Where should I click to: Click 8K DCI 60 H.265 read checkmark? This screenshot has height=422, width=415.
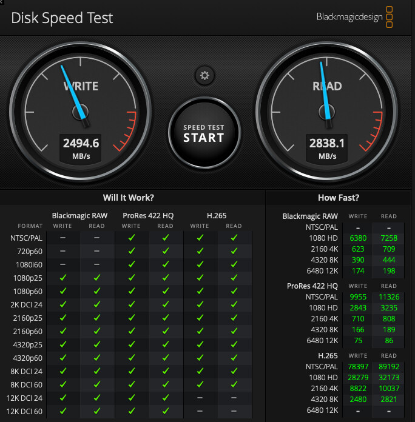coord(234,384)
